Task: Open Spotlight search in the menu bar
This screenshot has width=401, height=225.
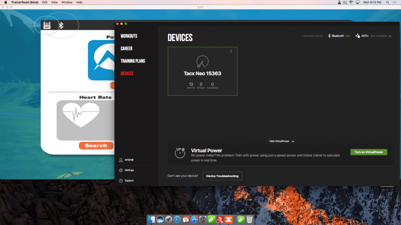Action: pyautogui.click(x=387, y=2)
